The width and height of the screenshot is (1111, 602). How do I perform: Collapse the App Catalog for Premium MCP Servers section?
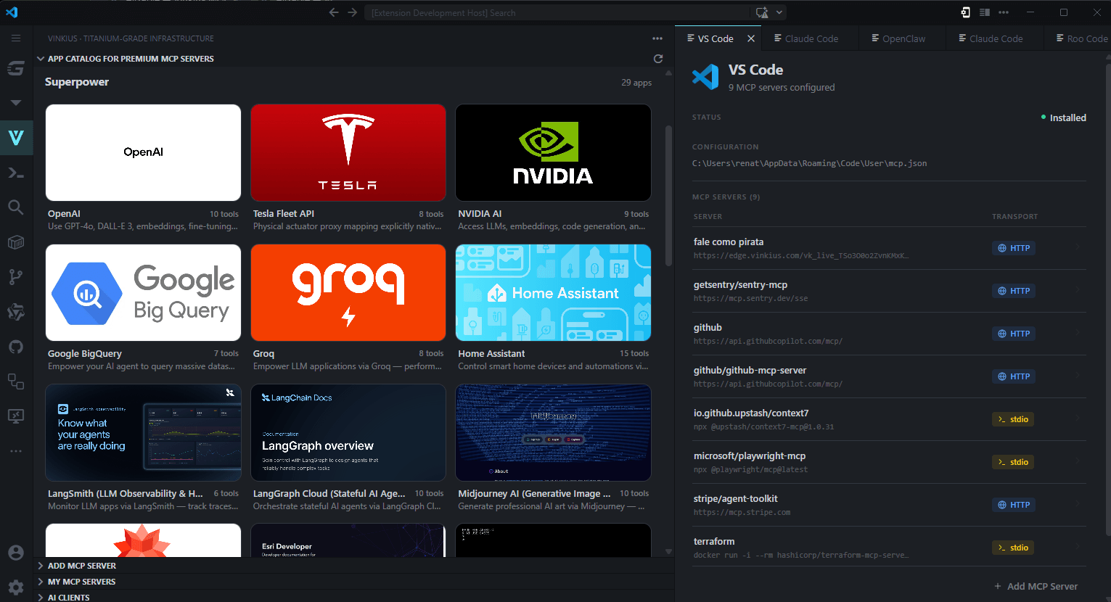point(41,59)
